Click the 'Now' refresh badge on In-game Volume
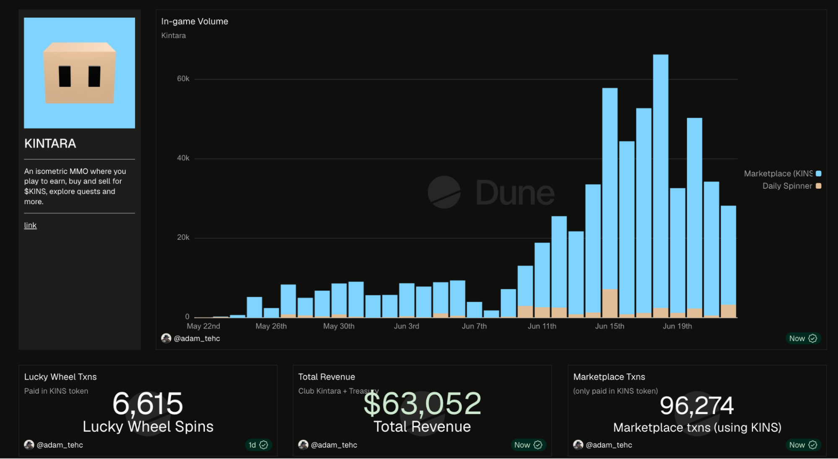The height and width of the screenshot is (459, 838). click(803, 338)
